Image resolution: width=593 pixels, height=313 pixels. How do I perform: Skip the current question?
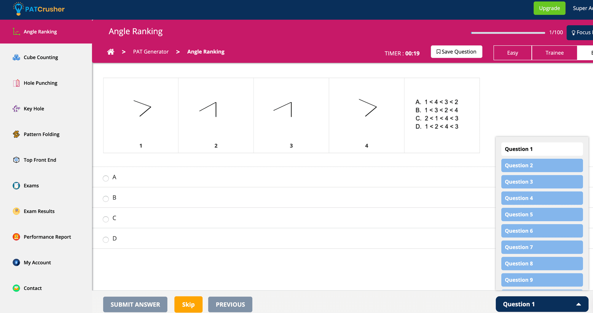click(x=188, y=304)
